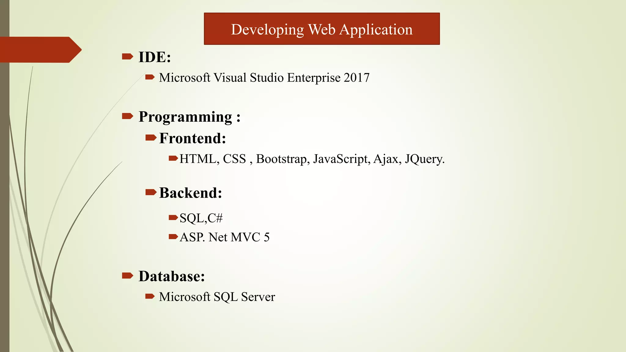Click the Microsoft SQL Server text line
This screenshot has height=352, width=626.
click(217, 297)
